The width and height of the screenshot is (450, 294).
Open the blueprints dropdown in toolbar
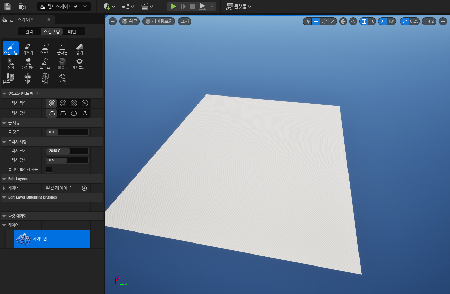tap(128, 6)
